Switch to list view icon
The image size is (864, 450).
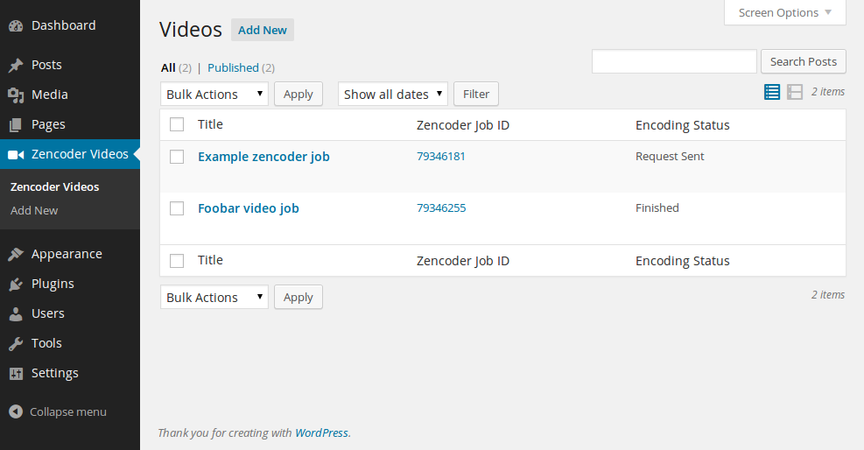[x=772, y=92]
